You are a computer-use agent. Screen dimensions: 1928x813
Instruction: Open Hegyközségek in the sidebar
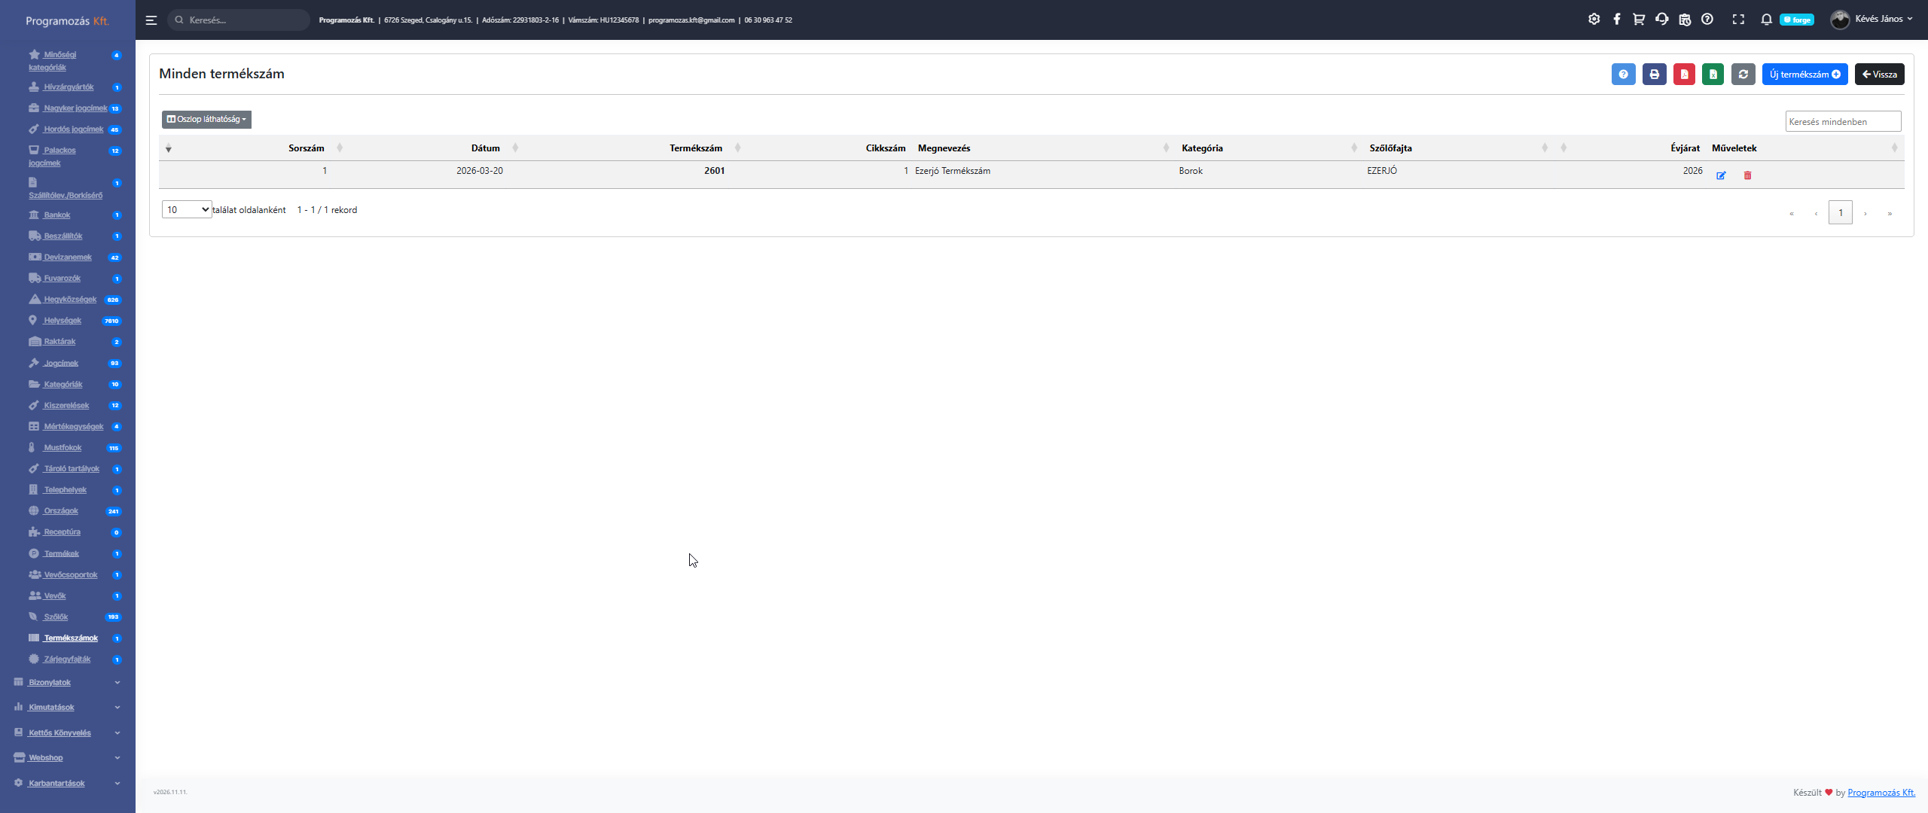click(x=70, y=300)
